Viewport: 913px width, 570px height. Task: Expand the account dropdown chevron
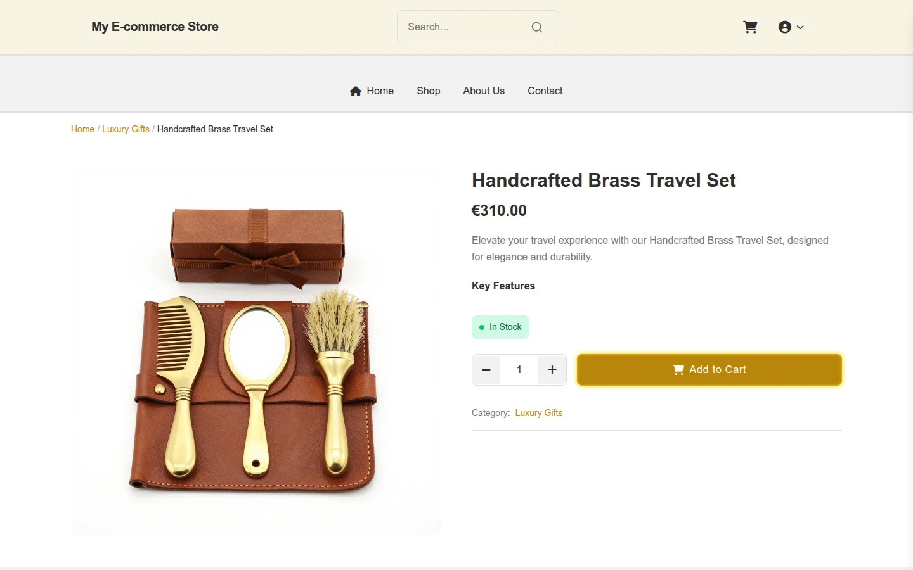click(x=800, y=27)
